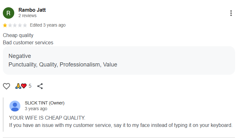Screen dimensions: 242x138
Task: Click the owner reply's "3 years ago" timestamp
Action: (x=36, y=109)
